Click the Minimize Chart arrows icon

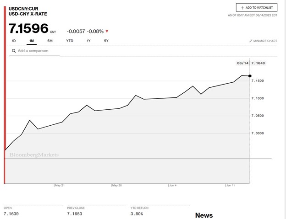pos(251,41)
